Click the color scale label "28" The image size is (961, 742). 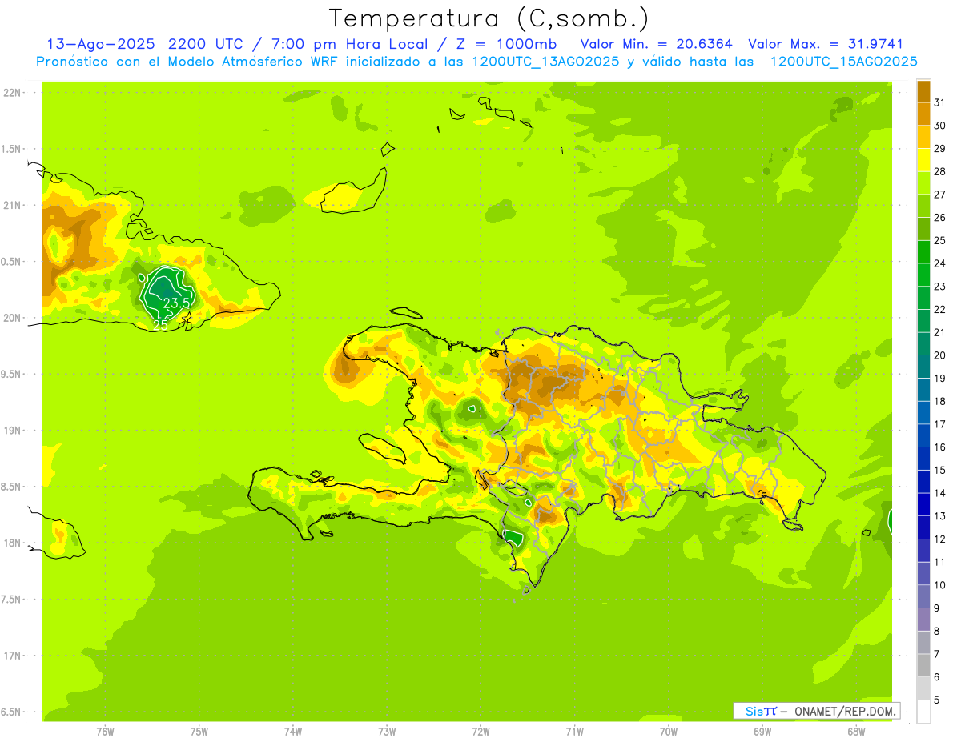click(x=940, y=171)
